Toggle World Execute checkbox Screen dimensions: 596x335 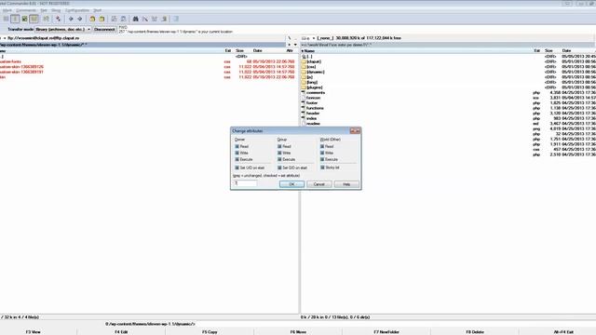pos(322,159)
